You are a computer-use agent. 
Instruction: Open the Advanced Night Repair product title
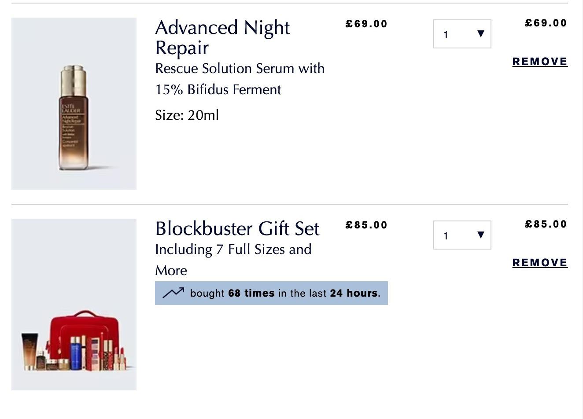click(x=223, y=37)
